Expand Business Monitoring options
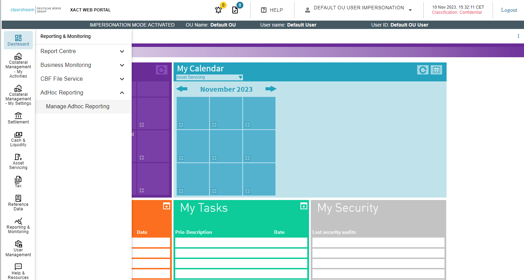The image size is (524, 280). (83, 65)
